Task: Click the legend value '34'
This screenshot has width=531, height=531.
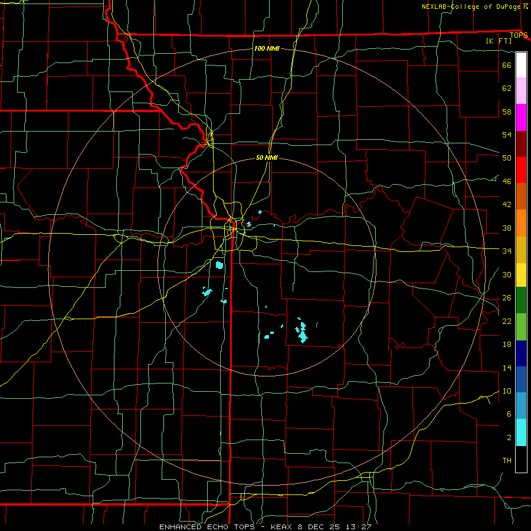Action: pos(507,251)
